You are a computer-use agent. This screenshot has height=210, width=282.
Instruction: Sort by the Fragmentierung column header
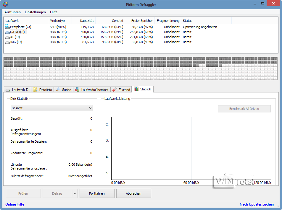tap(168, 21)
